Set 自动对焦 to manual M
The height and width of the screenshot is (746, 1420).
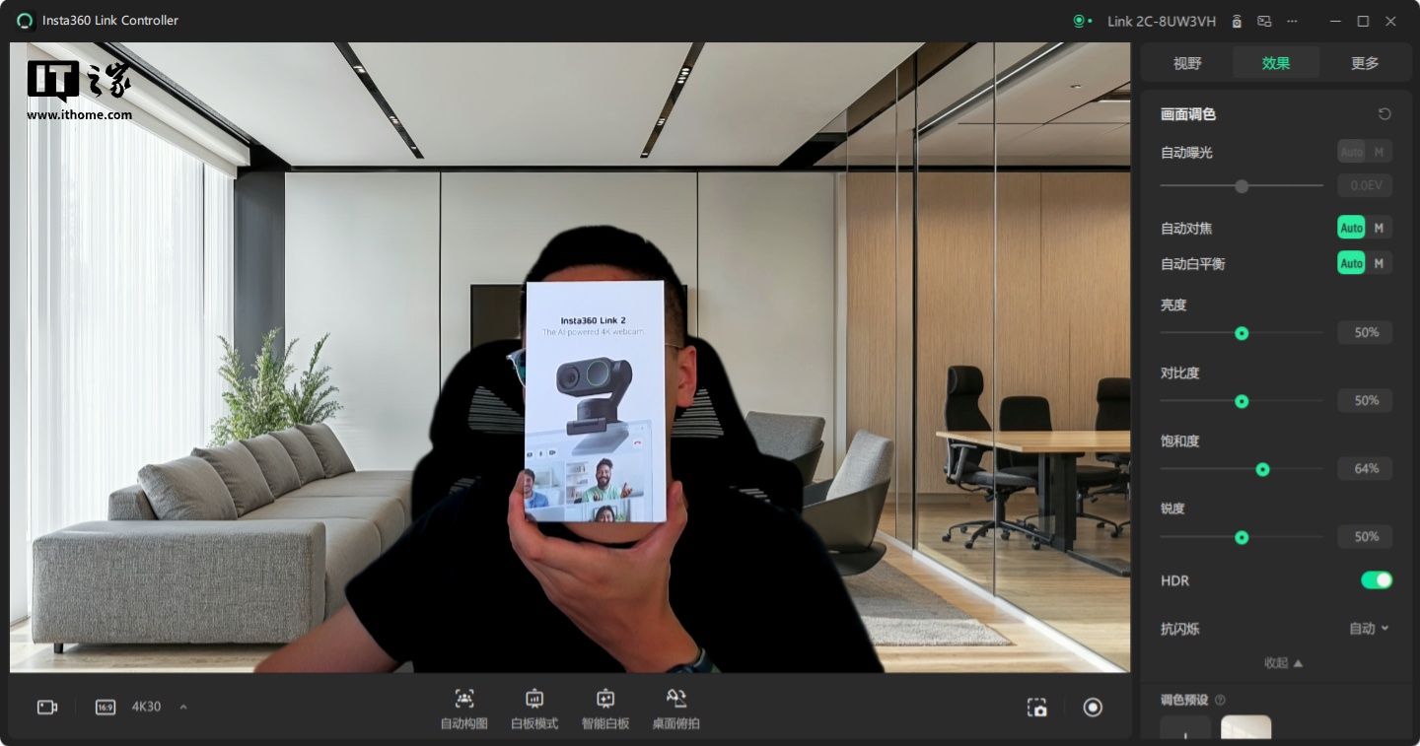[1379, 228]
